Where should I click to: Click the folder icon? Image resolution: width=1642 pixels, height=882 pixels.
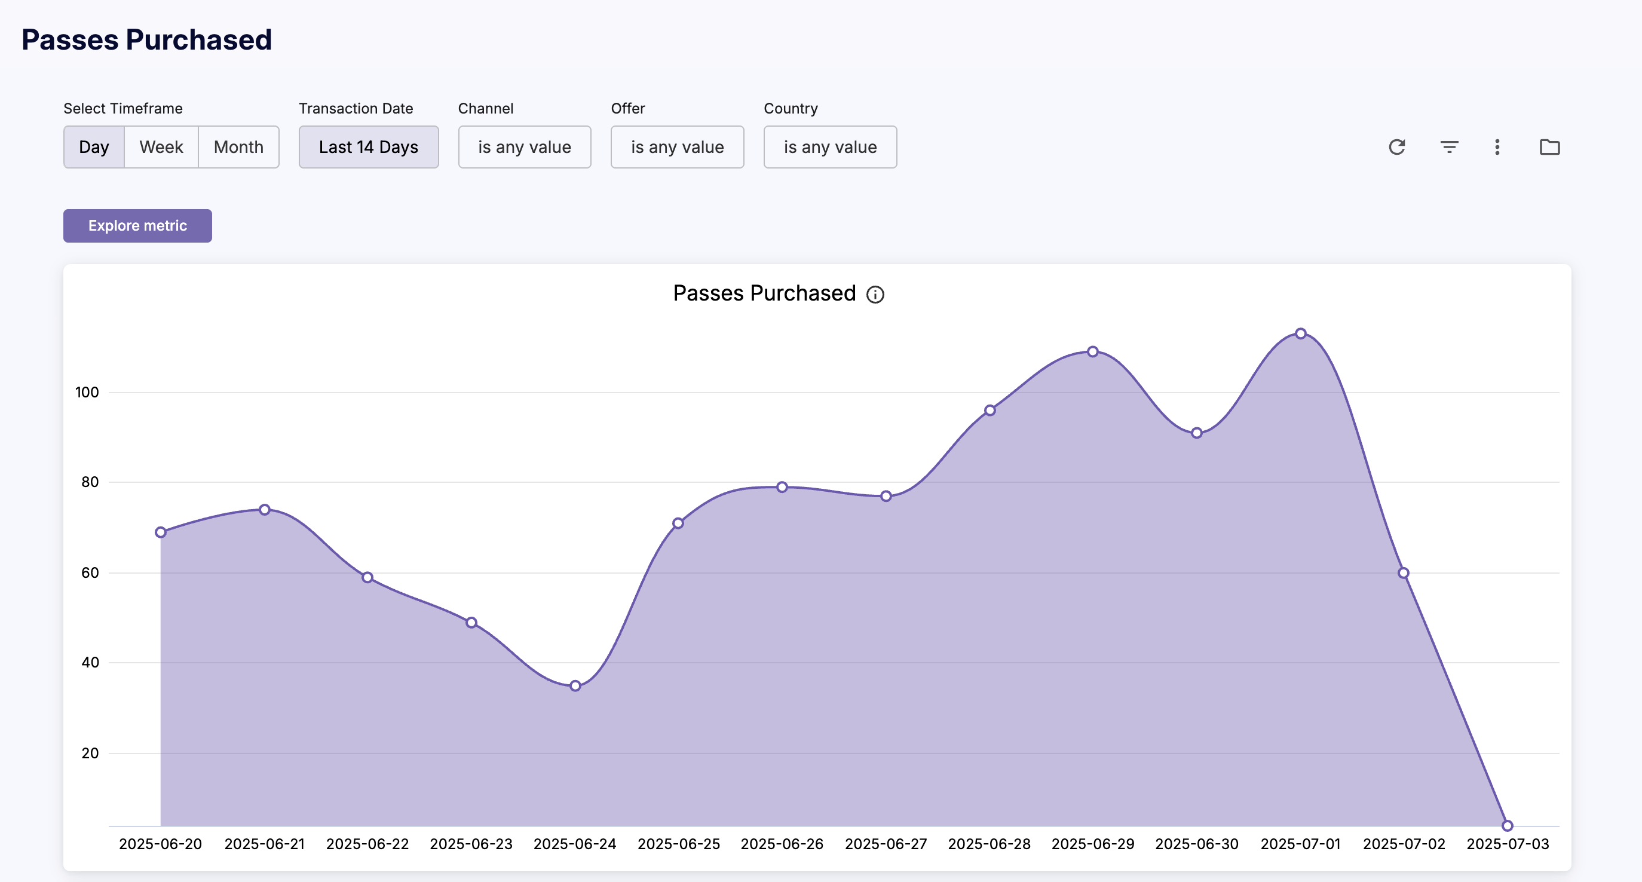tap(1549, 147)
